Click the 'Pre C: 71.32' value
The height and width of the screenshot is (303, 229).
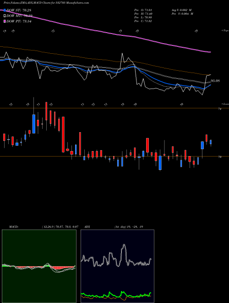pyautogui.click(x=143, y=21)
